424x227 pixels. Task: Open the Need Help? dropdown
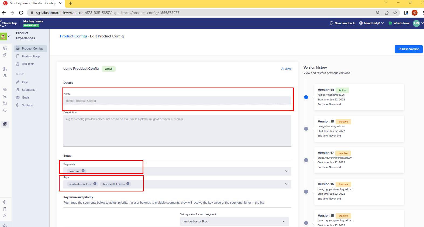tap(371, 23)
